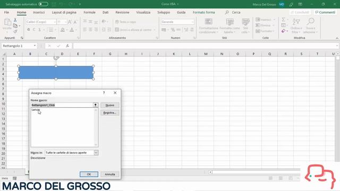Click the Nome macro input field
340x191 pixels.
pos(62,105)
